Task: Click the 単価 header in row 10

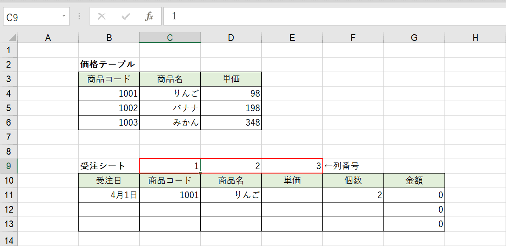Action: pos(292,181)
